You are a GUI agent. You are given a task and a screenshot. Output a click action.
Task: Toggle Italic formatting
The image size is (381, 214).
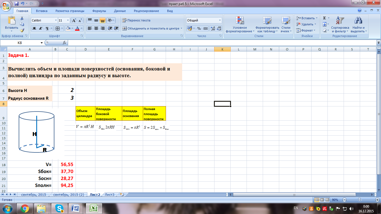40,28
